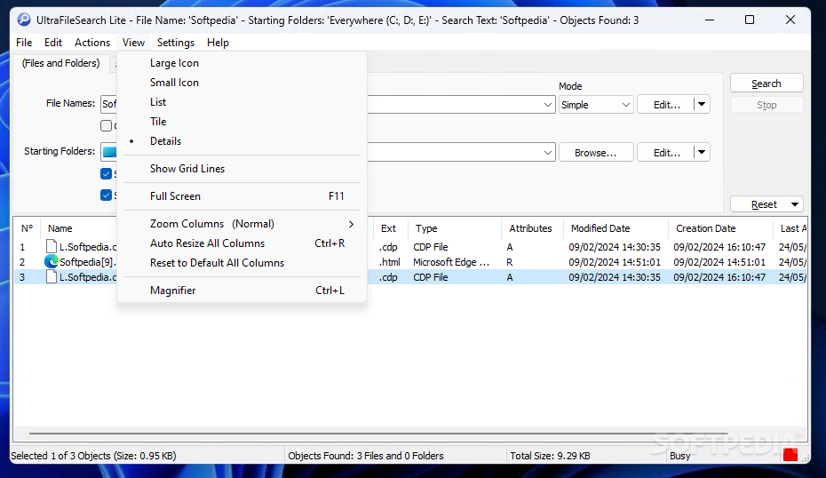Toggle checkbox under File Names field
The height and width of the screenshot is (478, 826).
(106, 126)
